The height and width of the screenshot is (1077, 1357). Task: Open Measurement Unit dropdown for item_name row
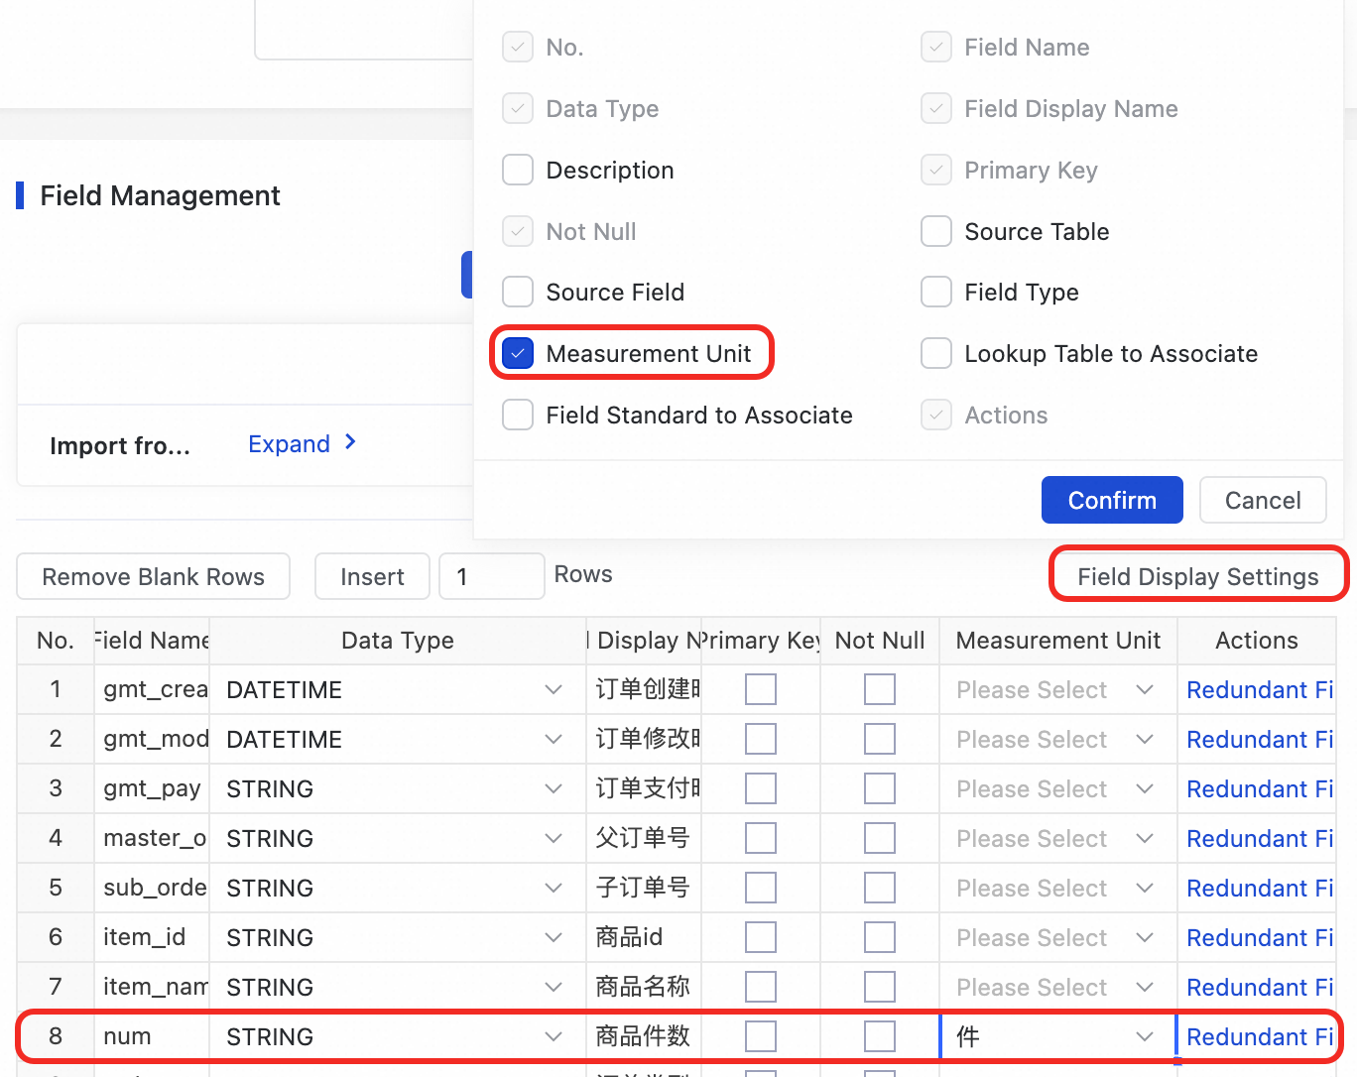click(x=1057, y=987)
